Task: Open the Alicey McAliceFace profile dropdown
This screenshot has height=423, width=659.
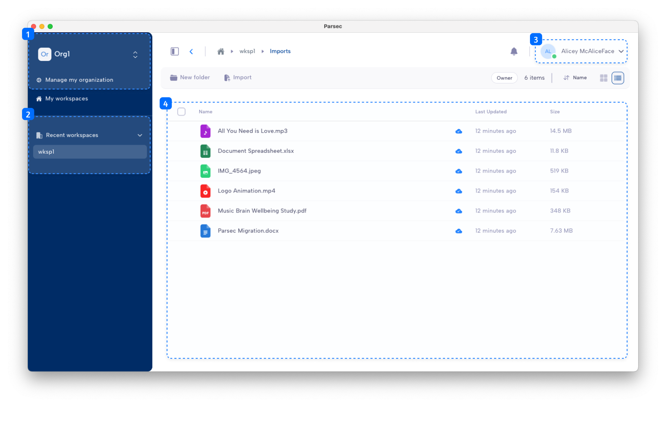Action: tap(582, 51)
